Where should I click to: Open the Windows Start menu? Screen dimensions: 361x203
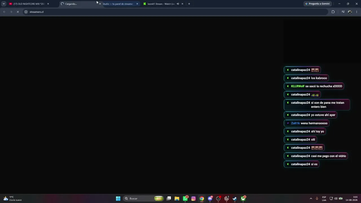[x=118, y=198]
